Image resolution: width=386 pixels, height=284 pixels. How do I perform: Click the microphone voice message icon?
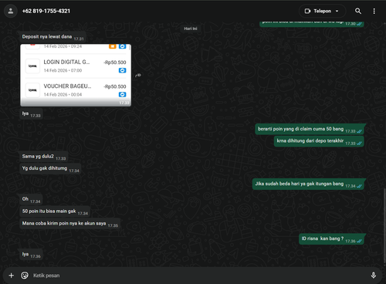coord(374,276)
